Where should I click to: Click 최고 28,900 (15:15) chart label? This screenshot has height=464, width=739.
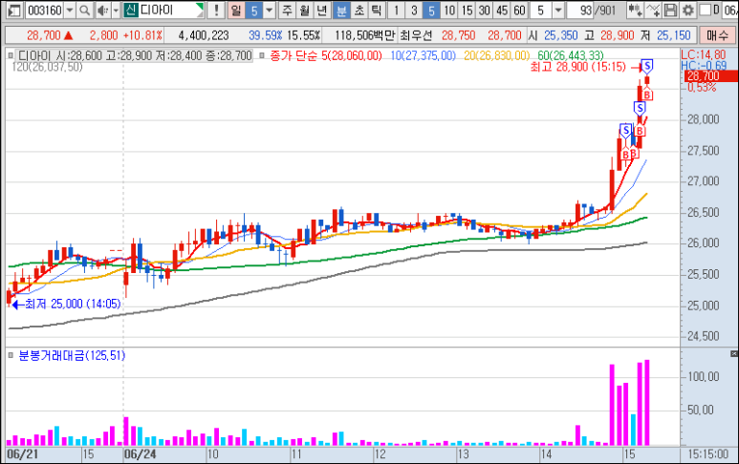(577, 67)
